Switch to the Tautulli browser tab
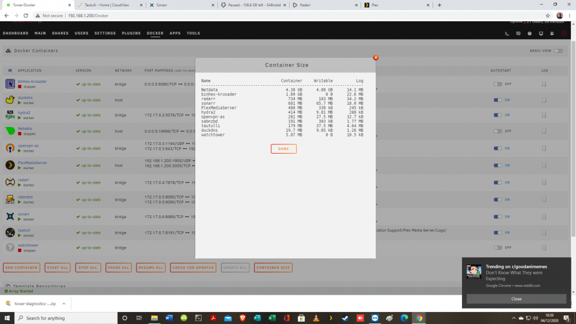Screen dimensions: 576x324 [x=109, y=5]
